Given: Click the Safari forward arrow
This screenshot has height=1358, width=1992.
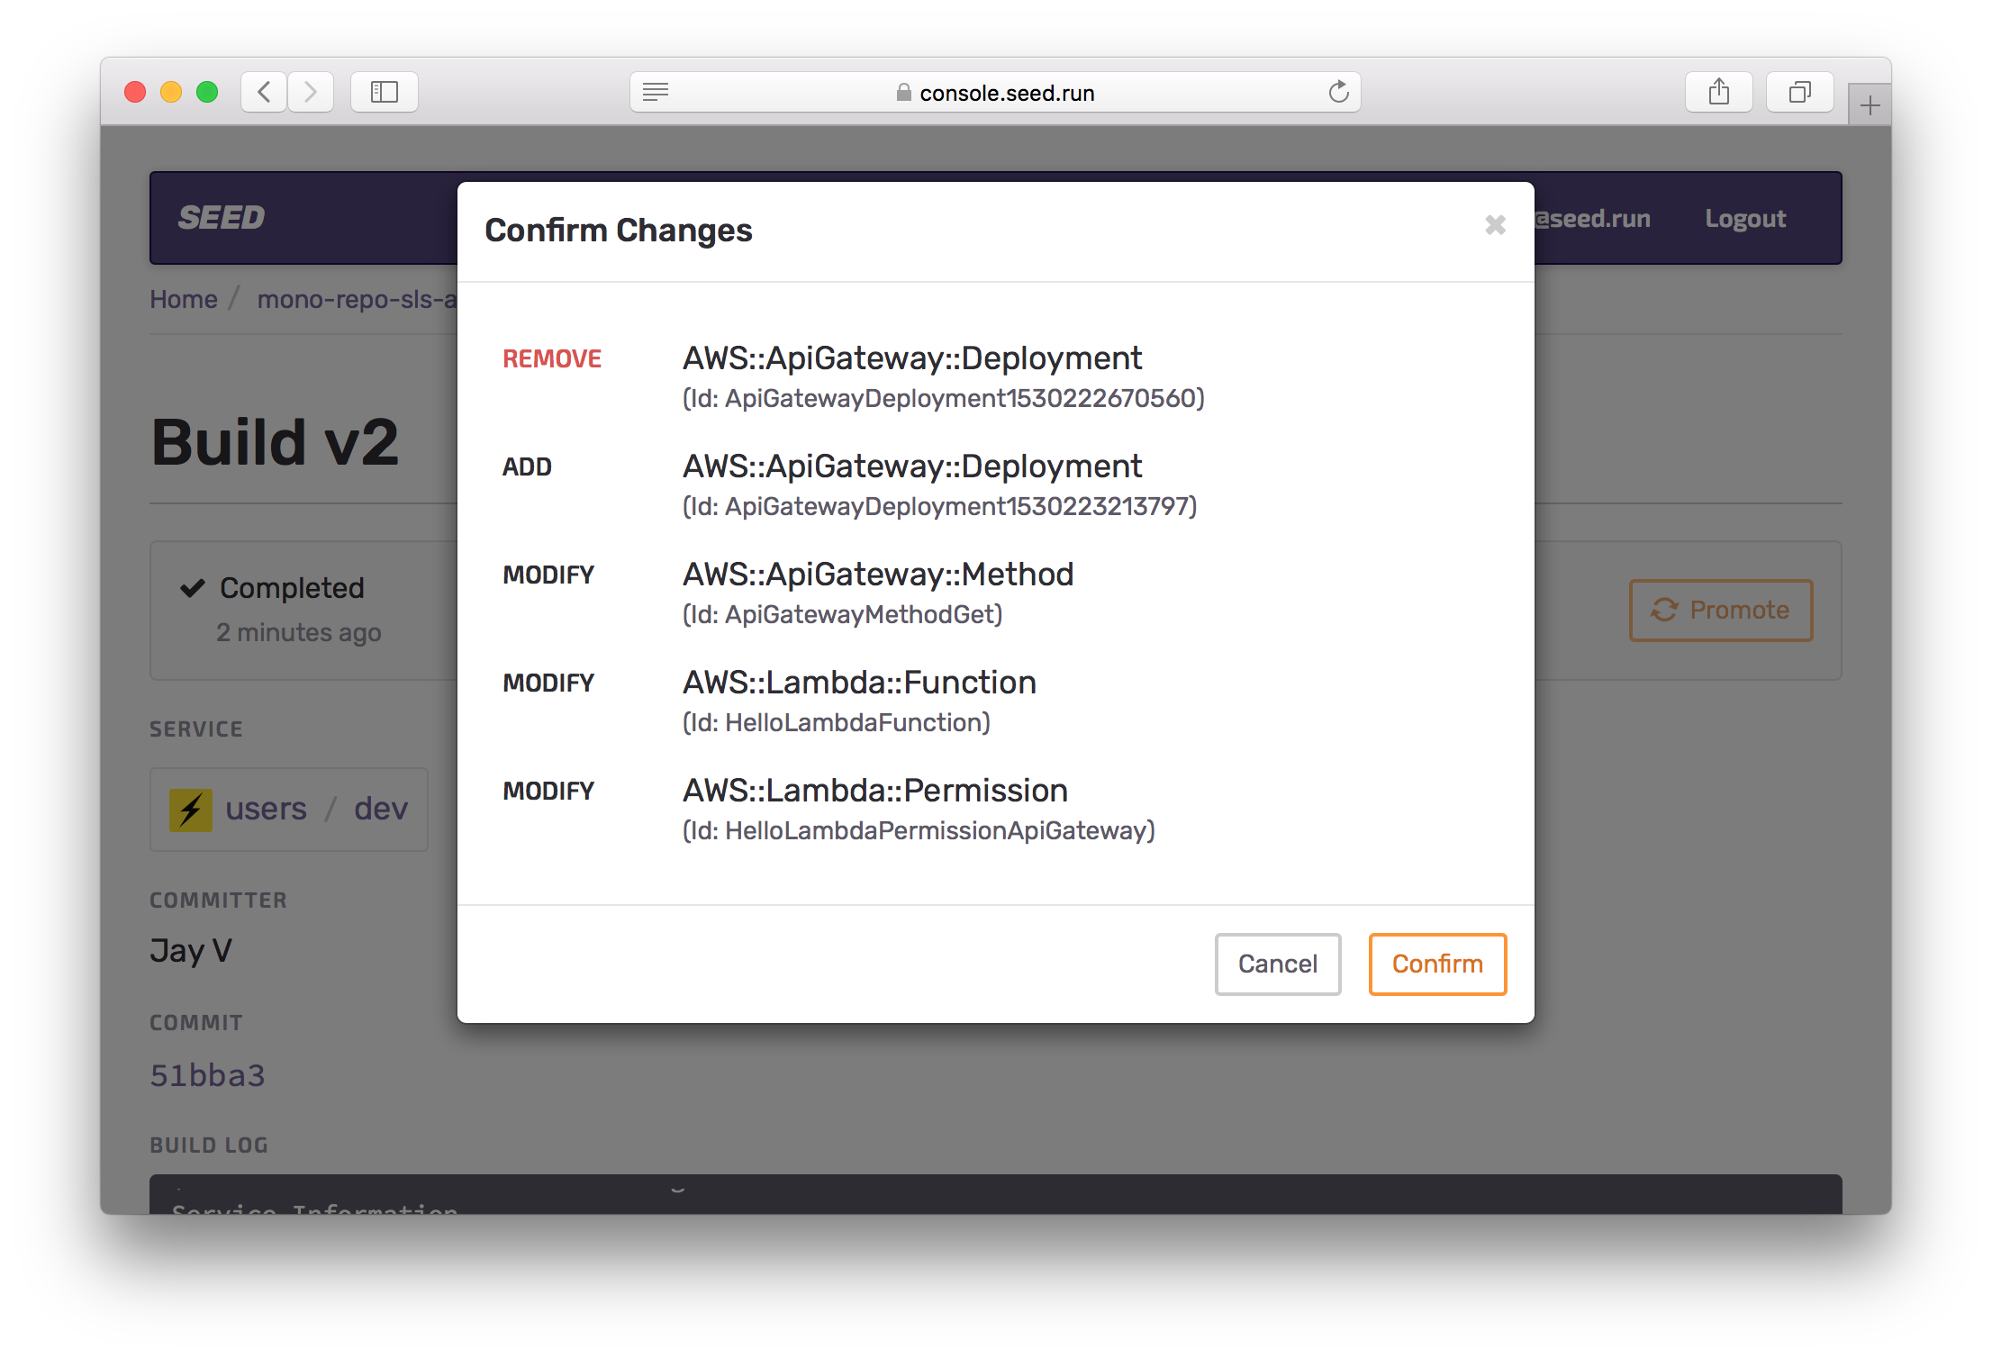Looking at the screenshot, I should coord(311,92).
